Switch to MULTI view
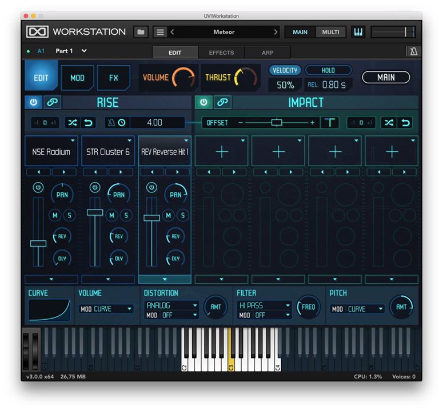This screenshot has width=443, height=411. [330, 32]
